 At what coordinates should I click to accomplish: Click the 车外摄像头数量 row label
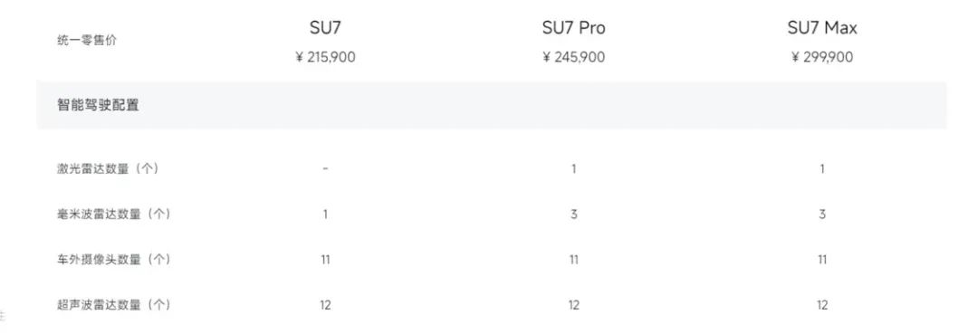(113, 259)
